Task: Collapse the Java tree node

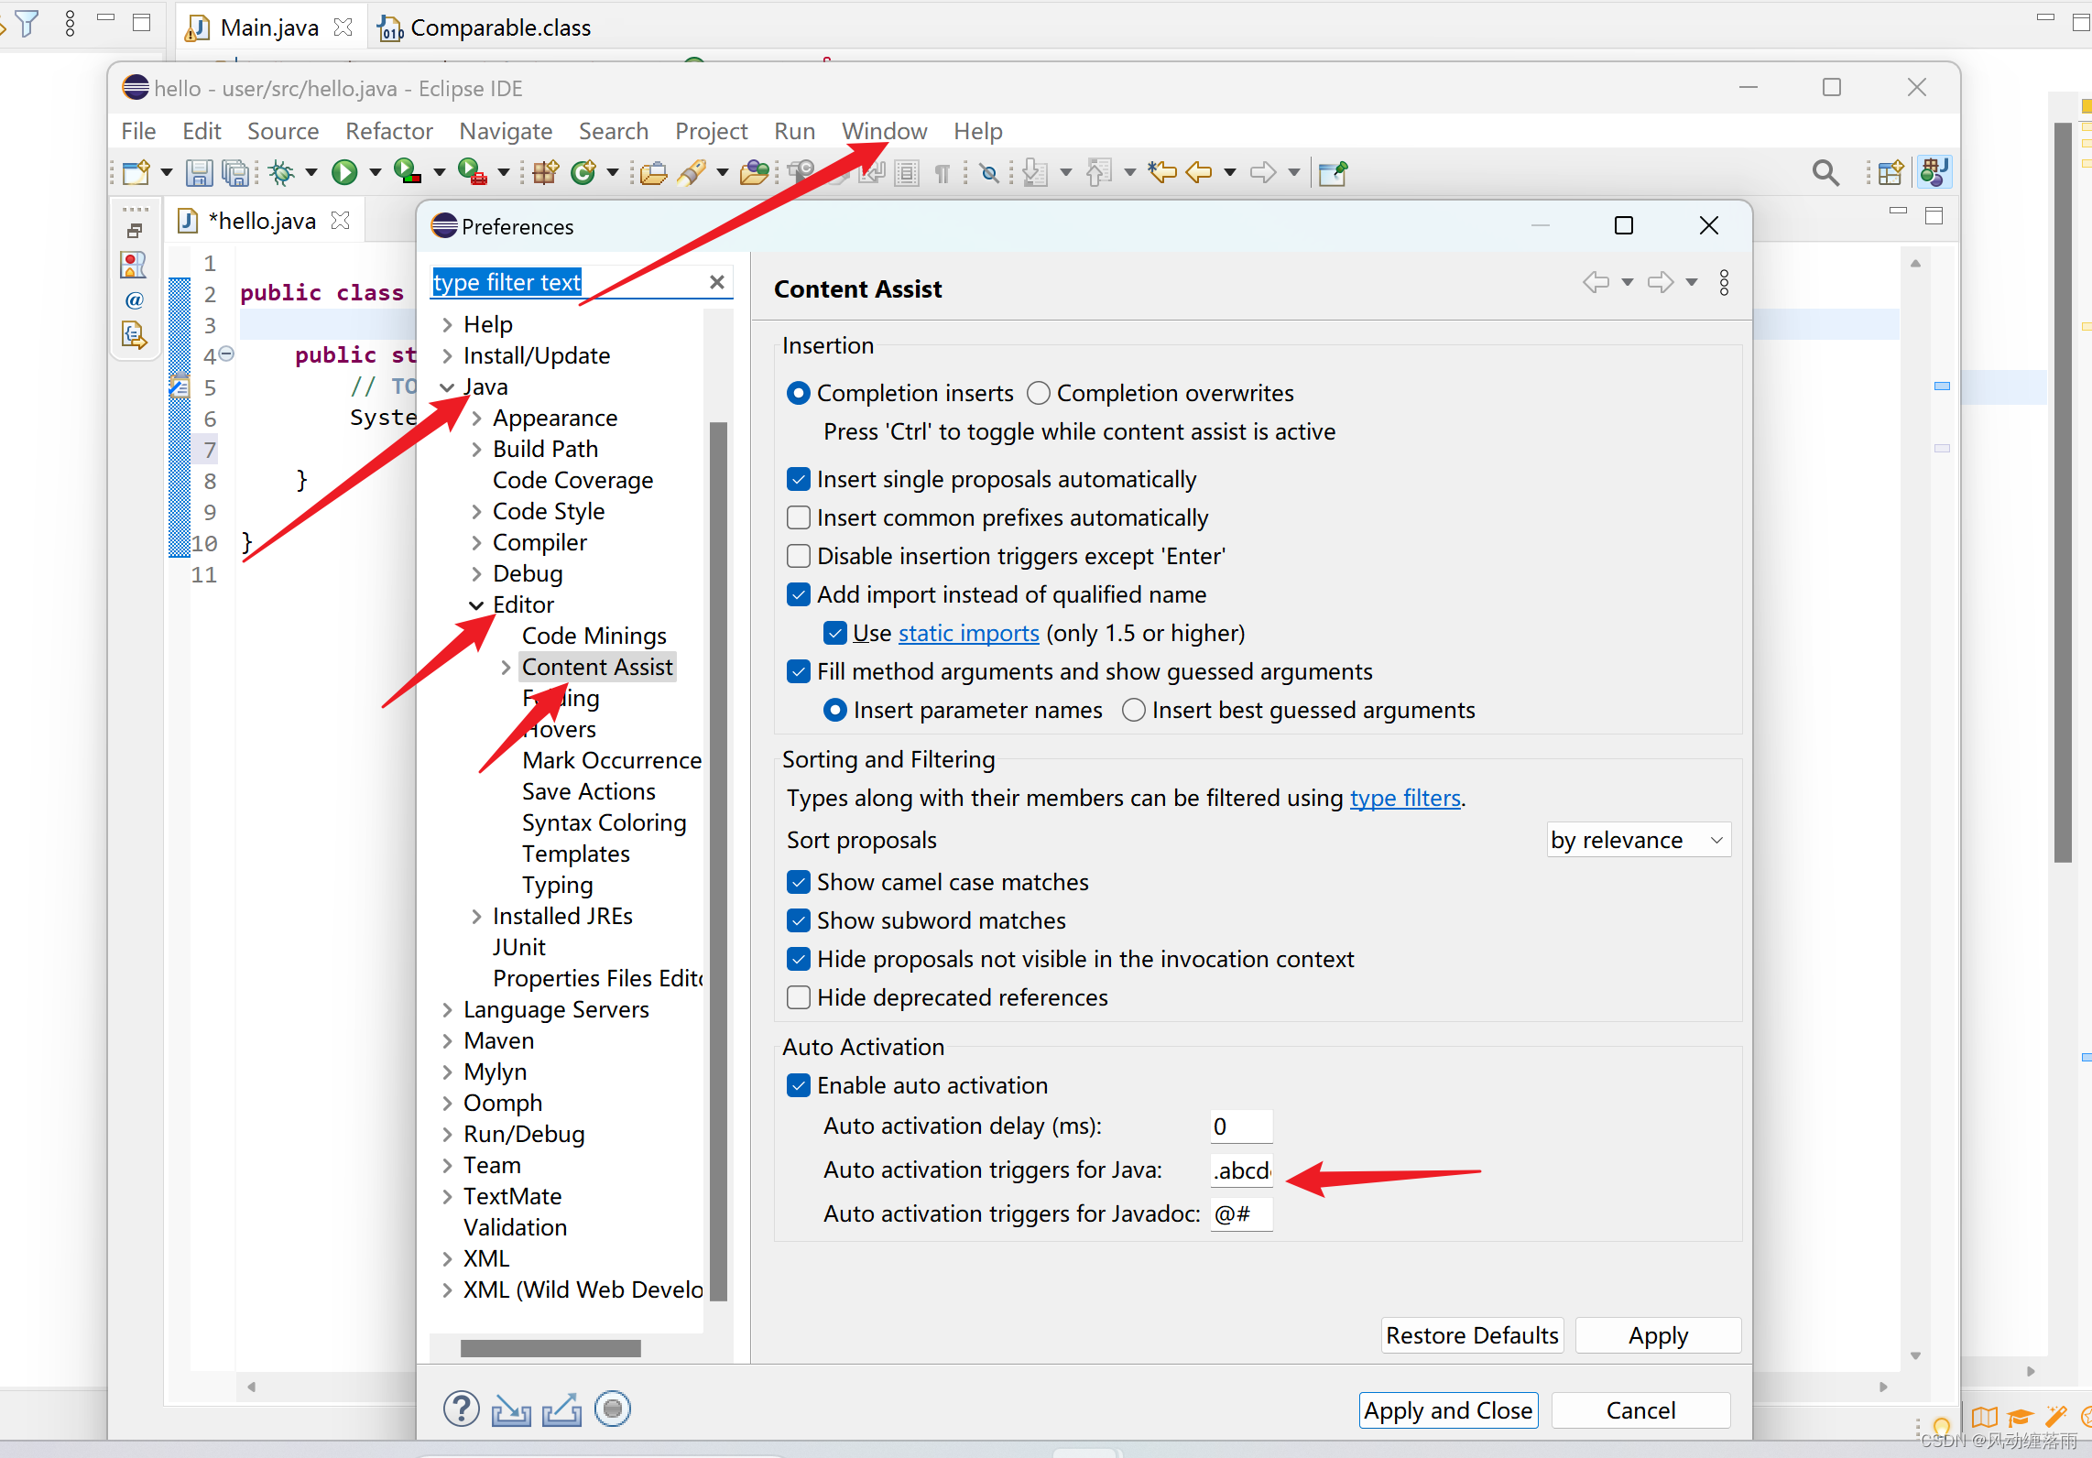Action: tap(447, 387)
